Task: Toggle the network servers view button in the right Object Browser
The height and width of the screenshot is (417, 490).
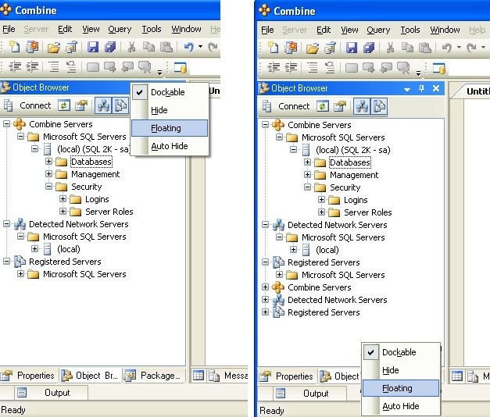Action: tap(361, 106)
